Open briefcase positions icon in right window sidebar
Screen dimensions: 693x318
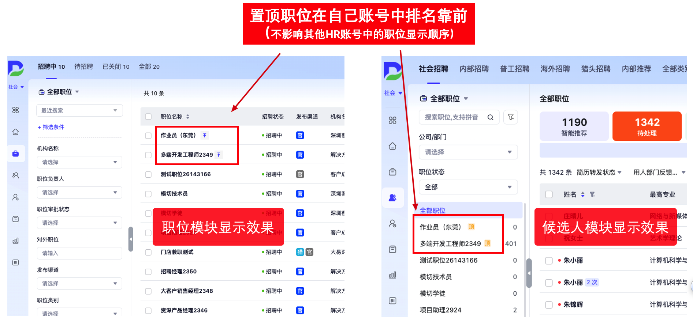coord(392,172)
